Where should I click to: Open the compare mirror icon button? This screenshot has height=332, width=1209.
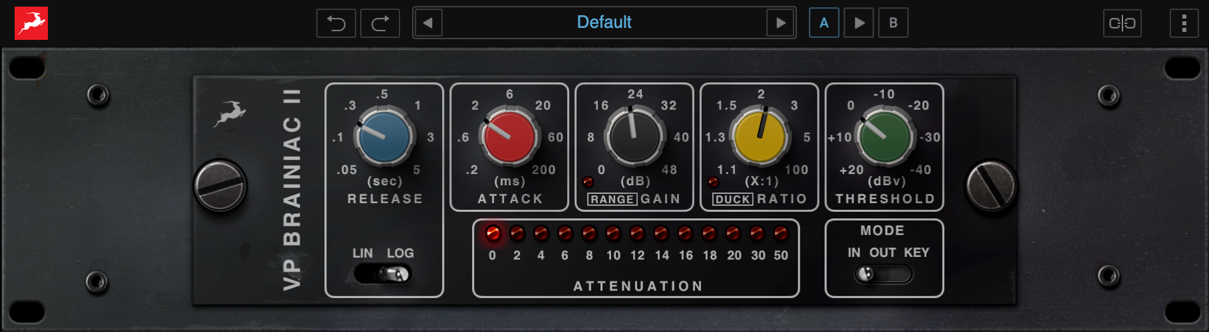1122,23
